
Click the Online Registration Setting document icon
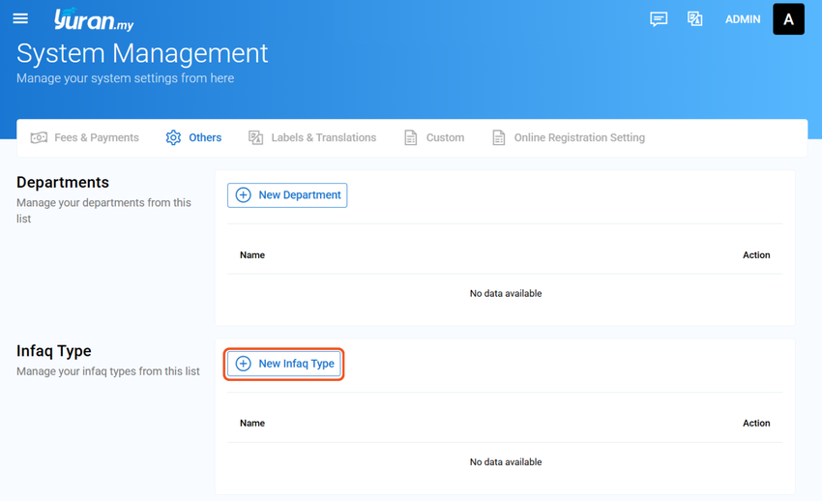pyautogui.click(x=499, y=138)
